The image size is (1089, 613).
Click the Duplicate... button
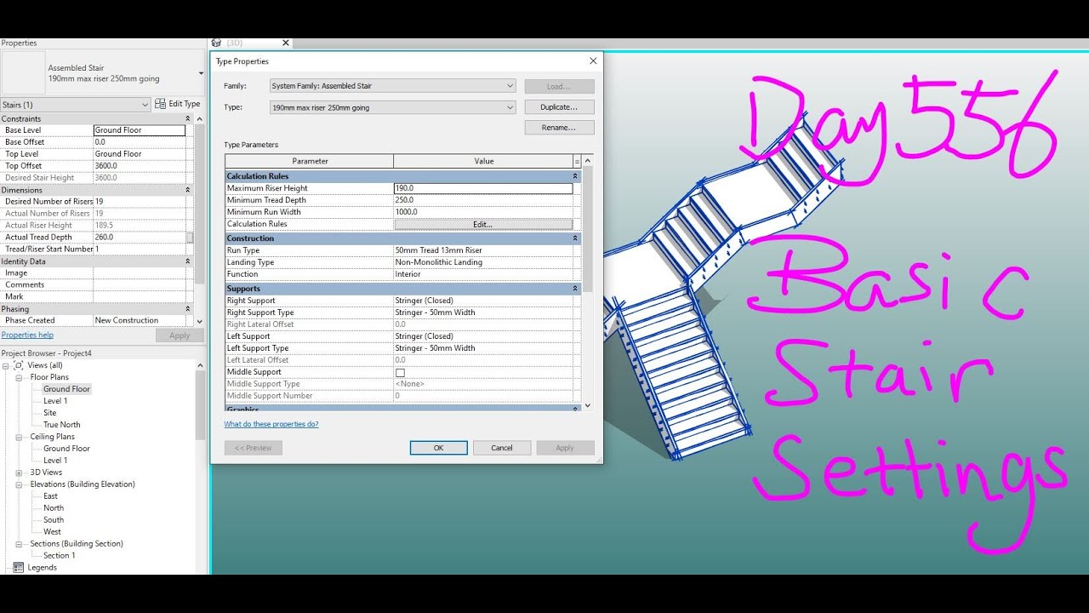(559, 107)
